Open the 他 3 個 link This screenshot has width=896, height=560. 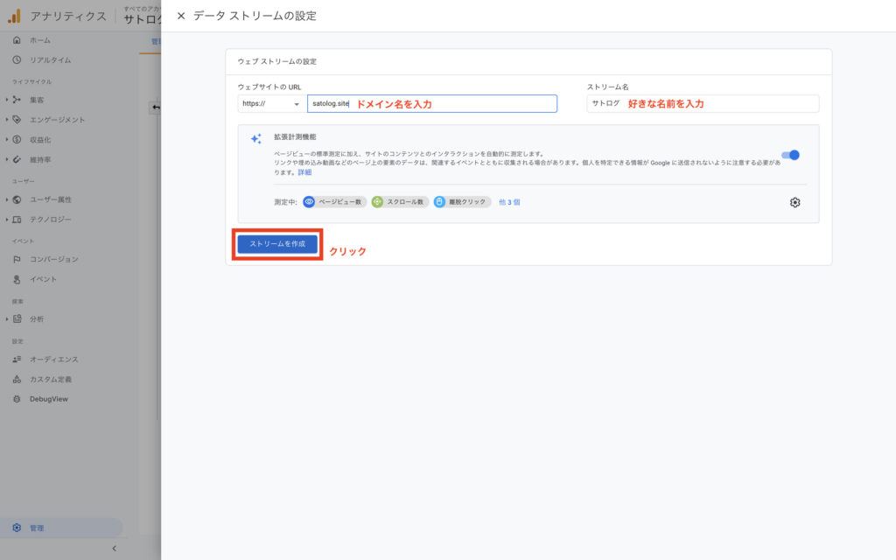coord(509,202)
